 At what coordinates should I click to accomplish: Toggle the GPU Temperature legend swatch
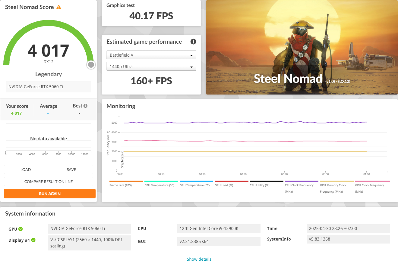196,181
